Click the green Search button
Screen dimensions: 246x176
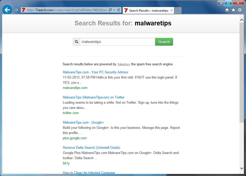click(164, 42)
